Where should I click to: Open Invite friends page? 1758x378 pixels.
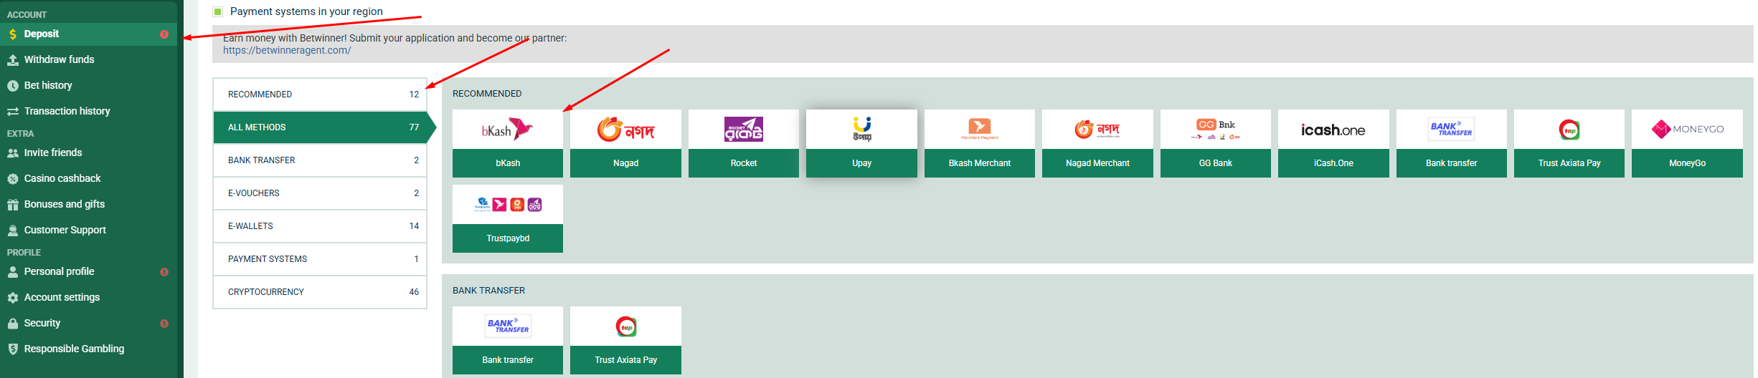pyautogui.click(x=88, y=153)
